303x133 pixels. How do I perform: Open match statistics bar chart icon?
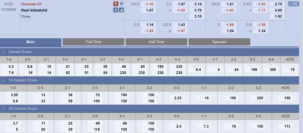click(x=121, y=10)
